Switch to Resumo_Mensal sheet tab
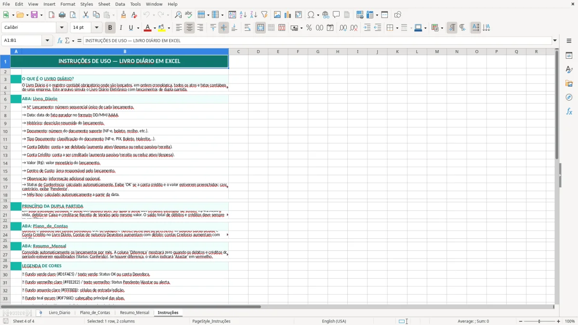This screenshot has height=325, width=578. [134, 312]
